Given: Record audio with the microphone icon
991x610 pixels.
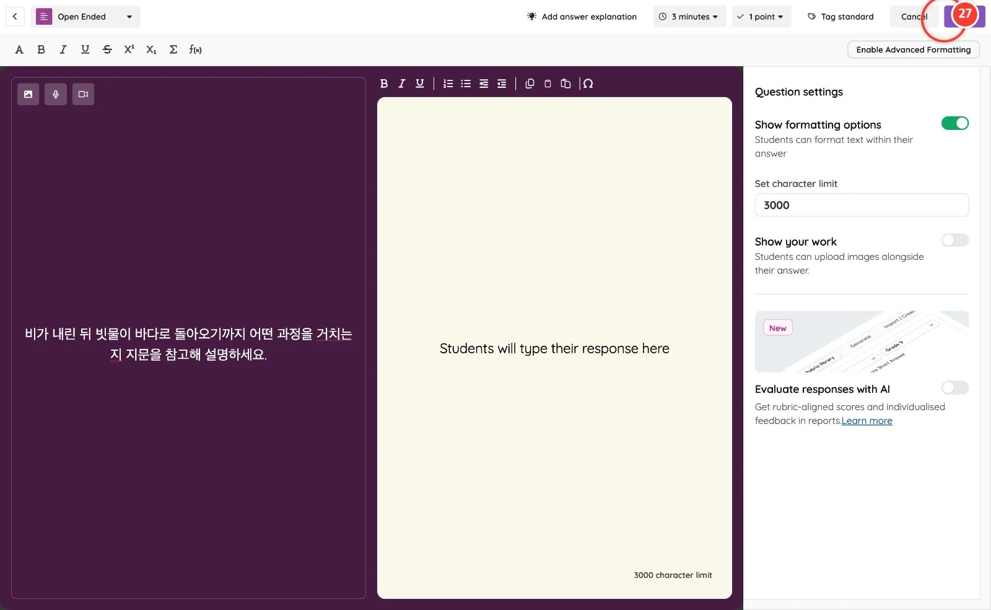Looking at the screenshot, I should click(56, 94).
